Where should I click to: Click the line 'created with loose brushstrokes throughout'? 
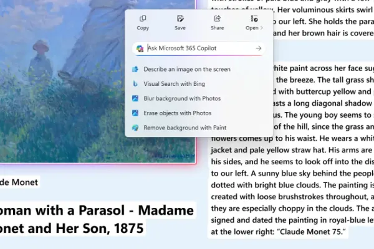click(x=292, y=197)
